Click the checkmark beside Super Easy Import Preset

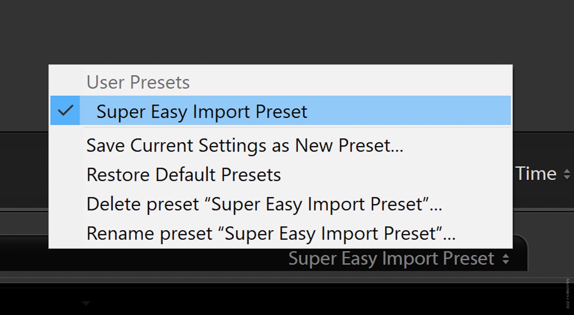point(65,110)
